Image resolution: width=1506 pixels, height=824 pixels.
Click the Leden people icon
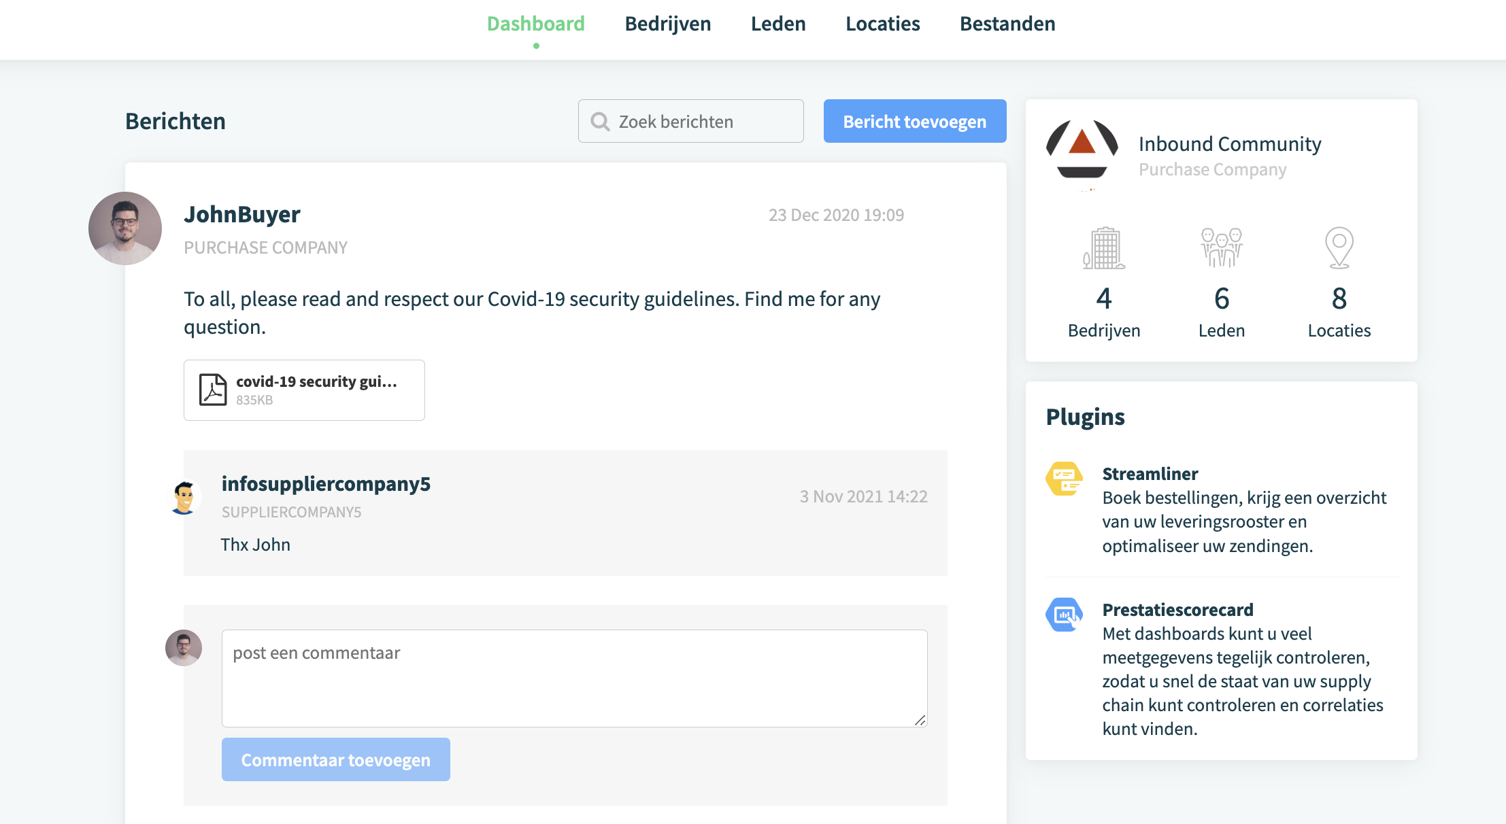1222,248
